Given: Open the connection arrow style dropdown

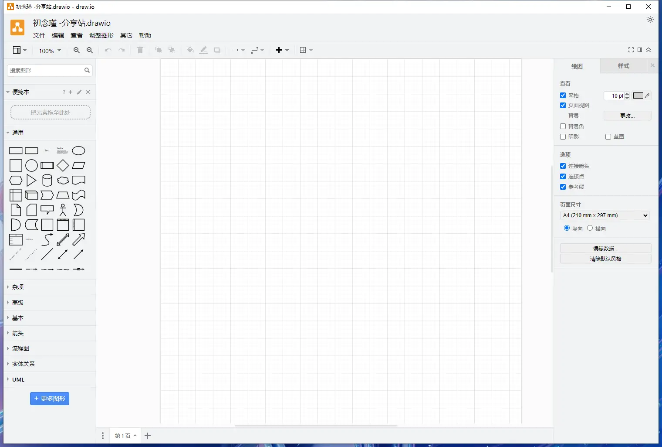Looking at the screenshot, I should click(238, 50).
